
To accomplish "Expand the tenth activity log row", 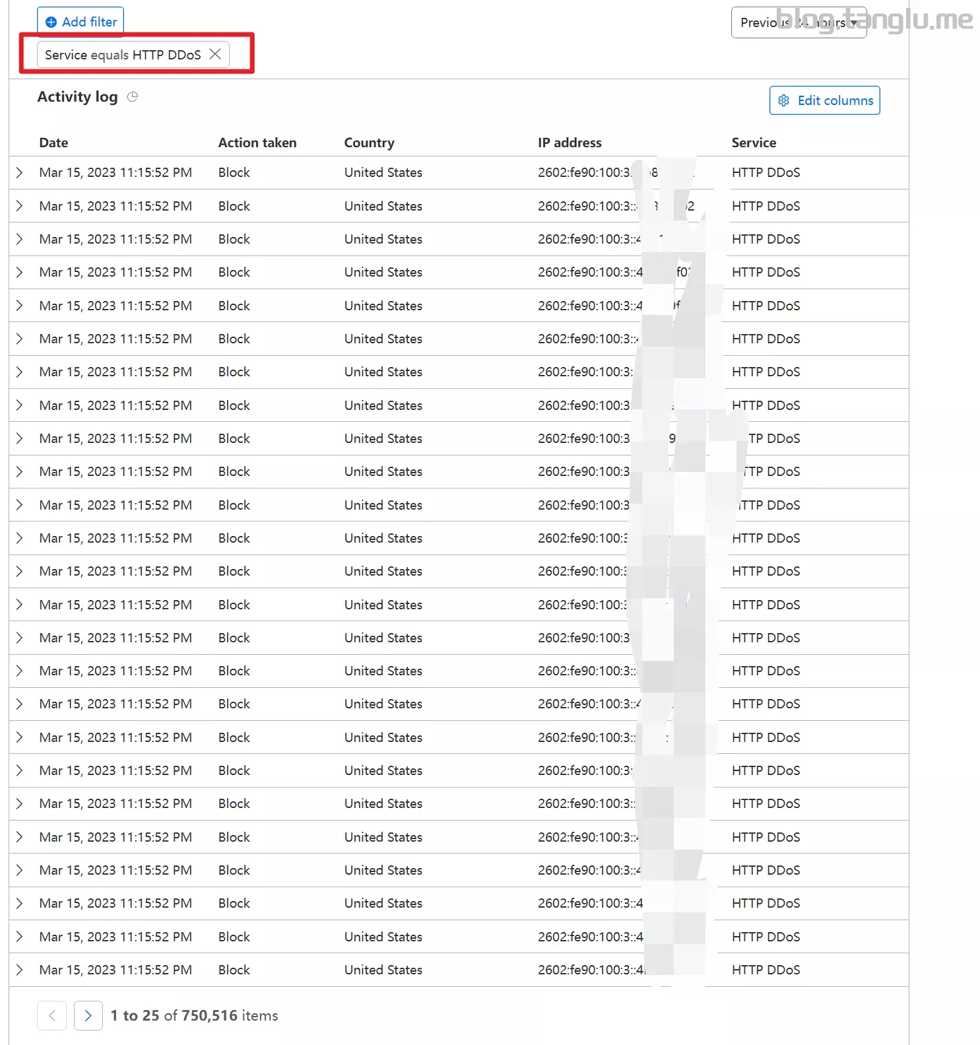I will (19, 471).
